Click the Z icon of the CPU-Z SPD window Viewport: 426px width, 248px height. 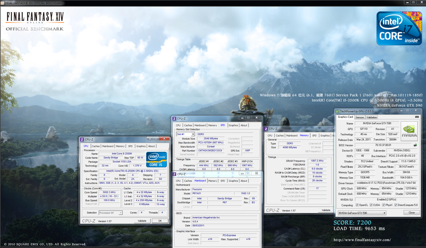tap(174, 119)
